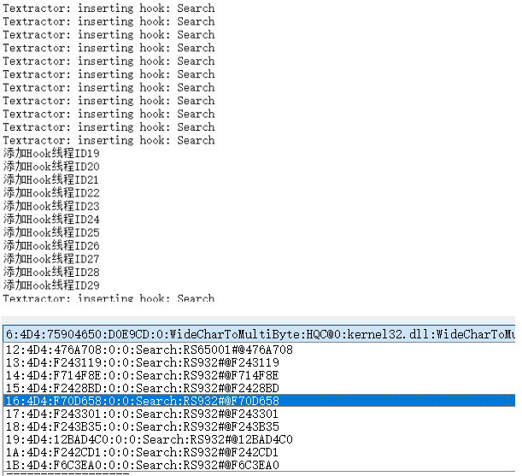Screen dimensions: 522x476
Task: Choose hook 14 with RS932#@F714F8E
Action: [259, 375]
